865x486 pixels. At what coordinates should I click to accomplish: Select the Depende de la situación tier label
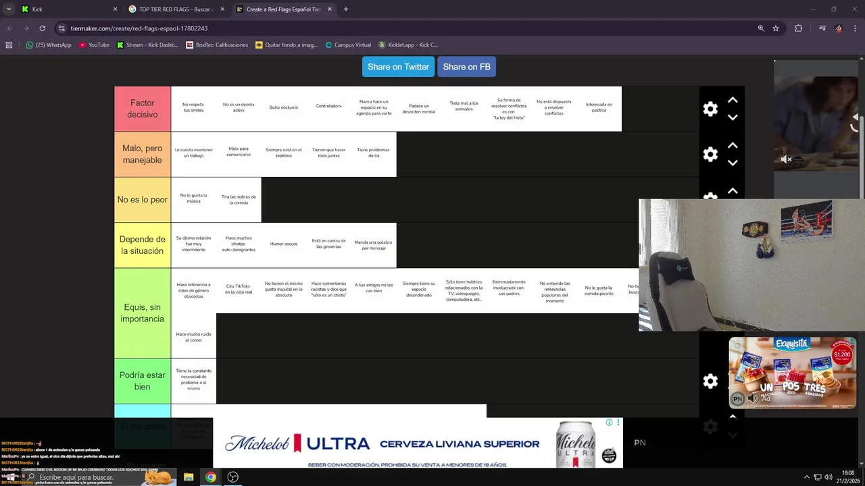tap(143, 245)
